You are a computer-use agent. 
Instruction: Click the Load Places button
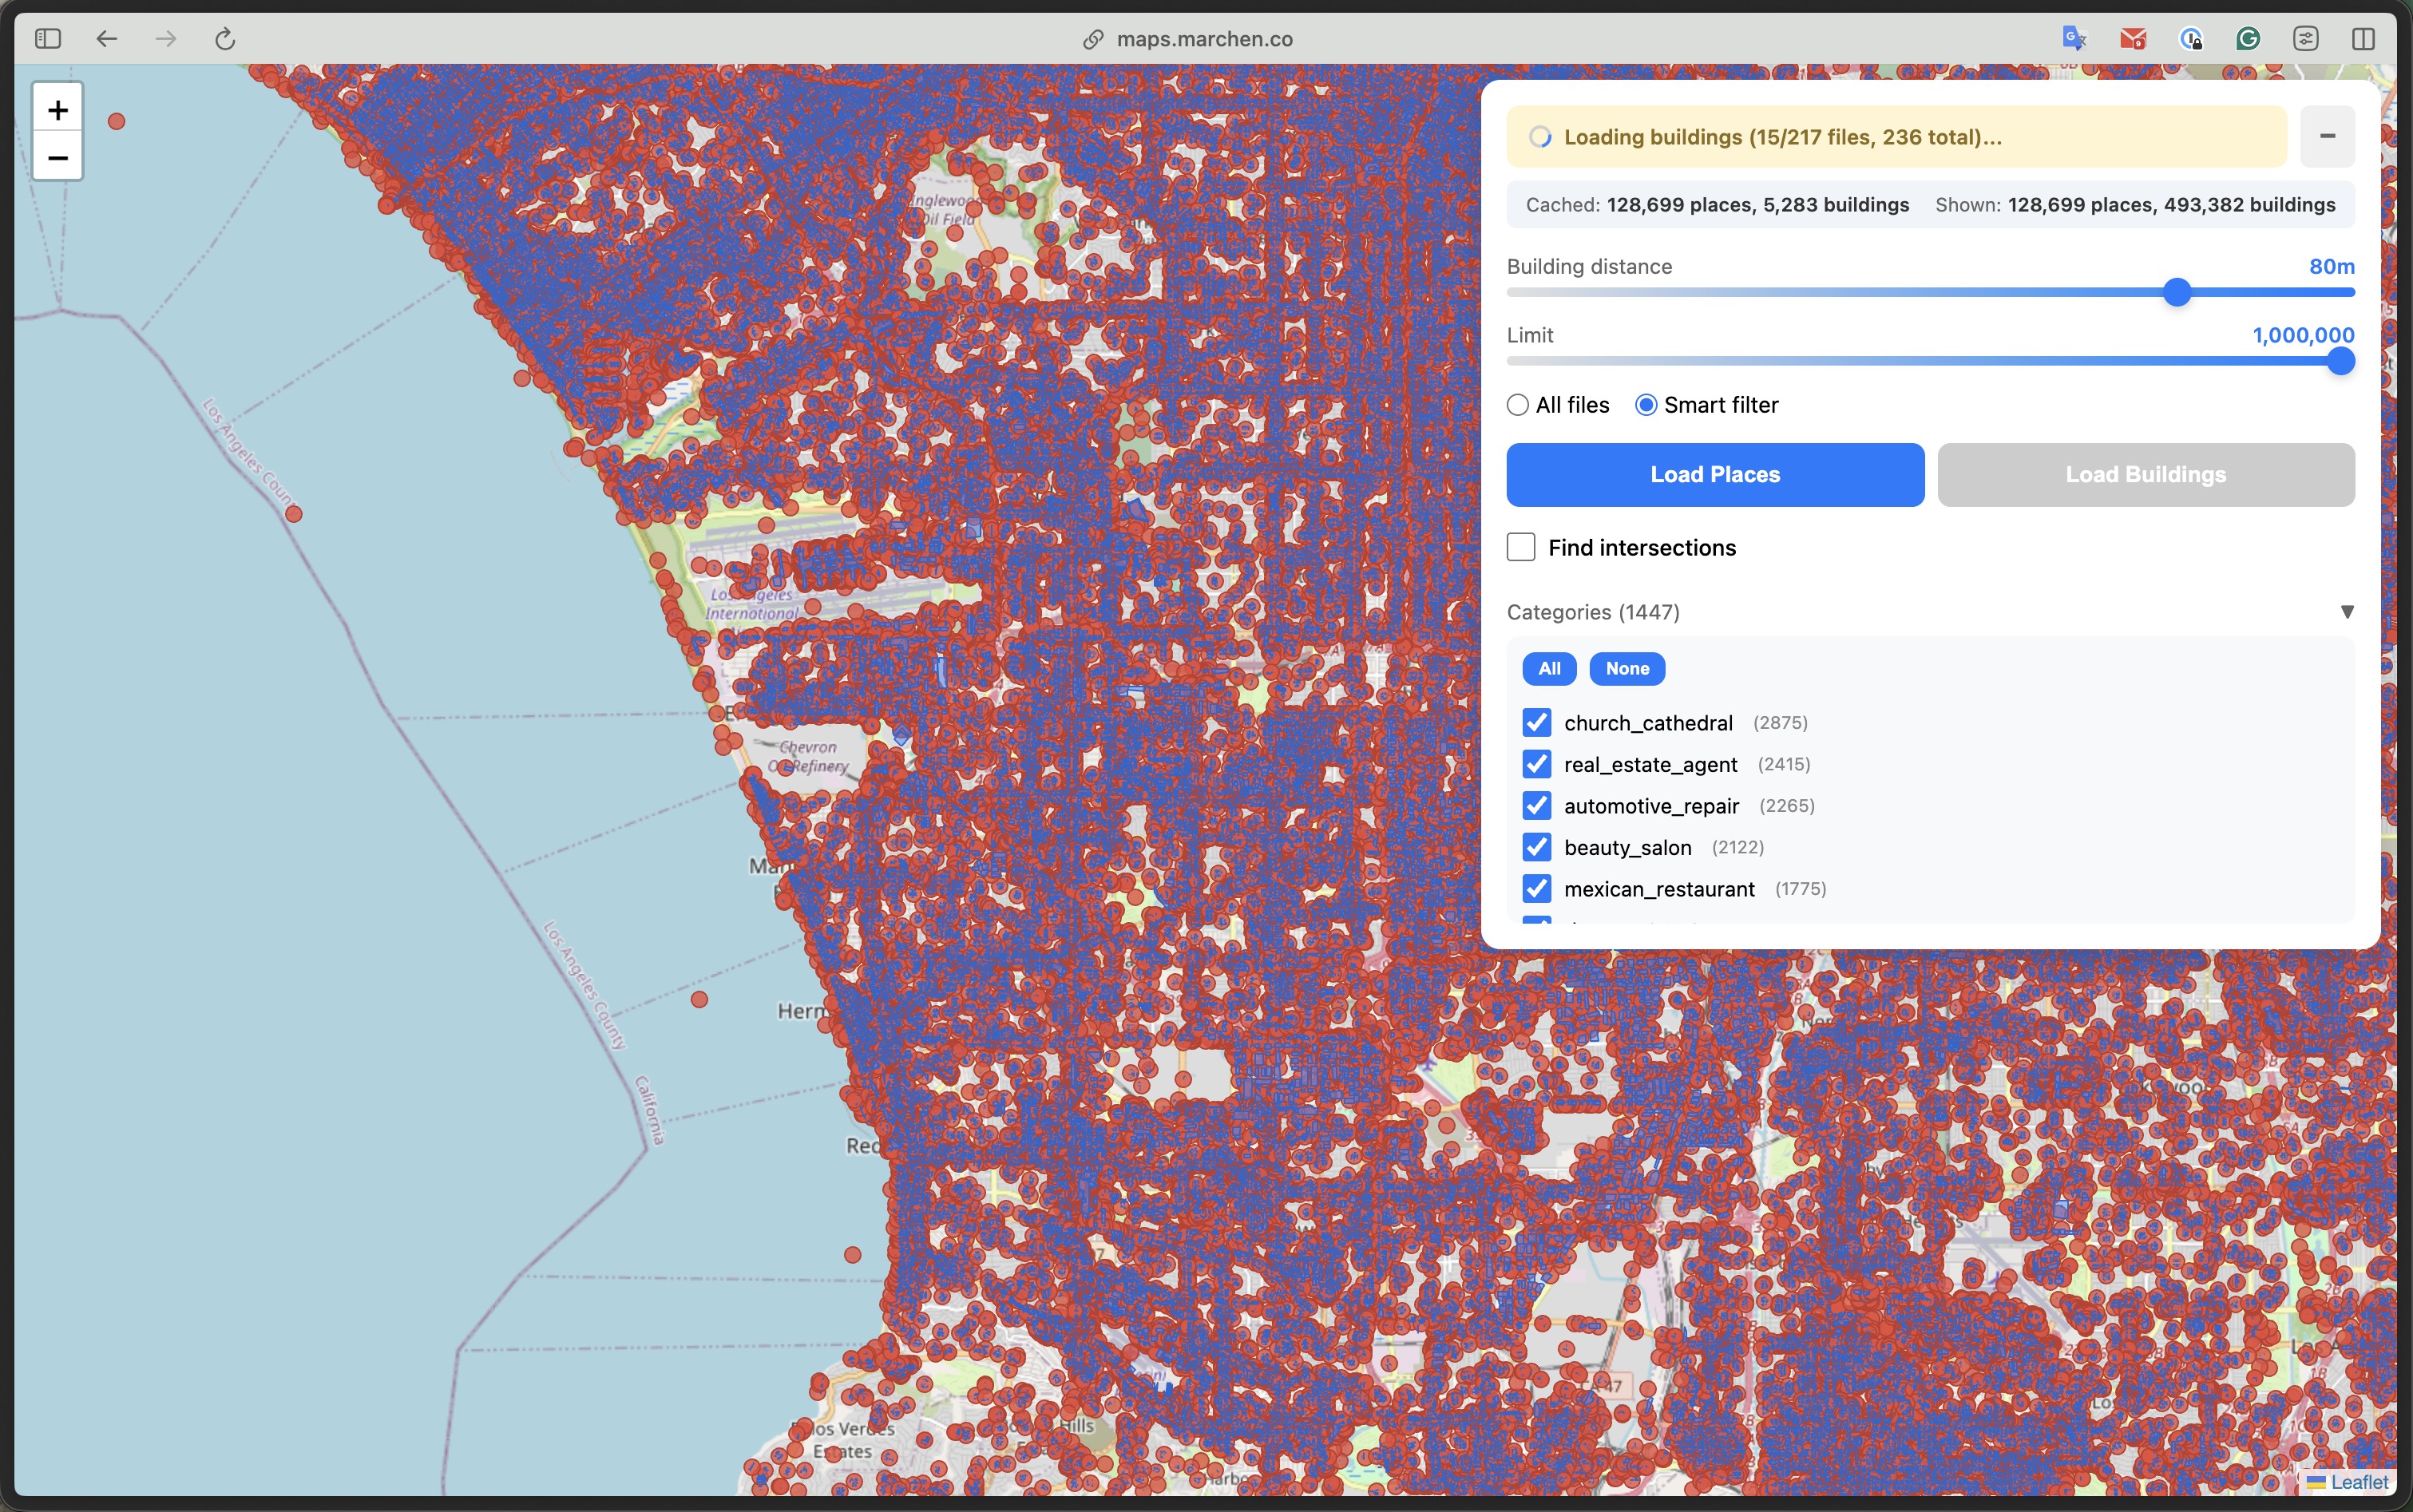point(1714,474)
